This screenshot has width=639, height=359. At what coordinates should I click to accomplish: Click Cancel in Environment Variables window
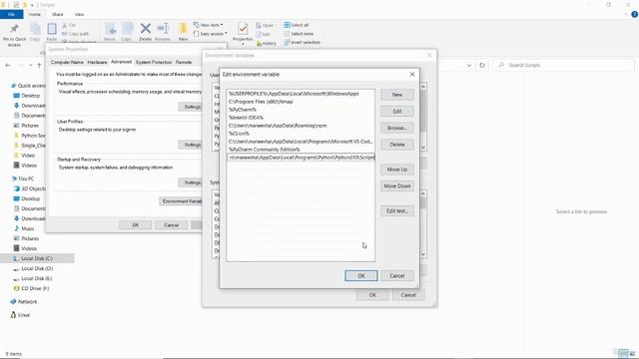pyautogui.click(x=408, y=295)
